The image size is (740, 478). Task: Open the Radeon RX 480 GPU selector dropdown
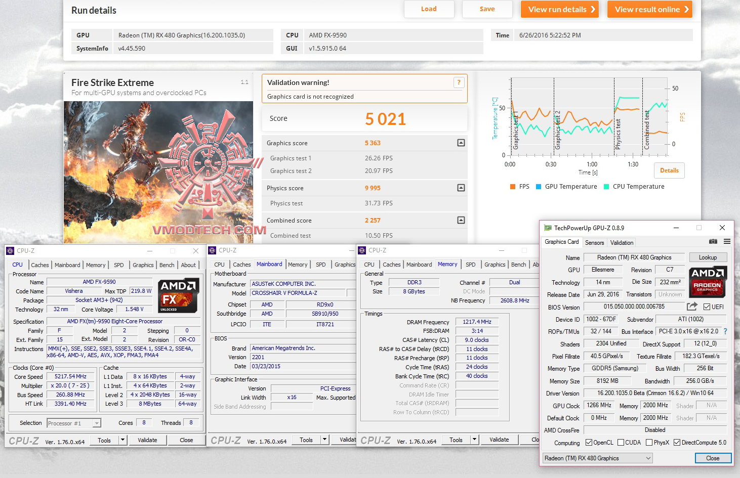pos(597,458)
